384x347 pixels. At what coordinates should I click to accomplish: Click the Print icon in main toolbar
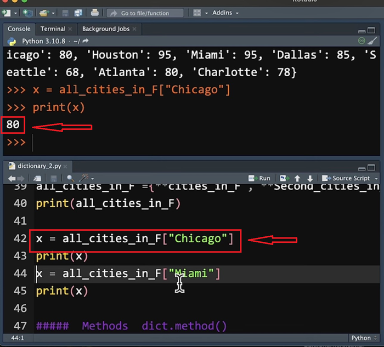tap(94, 13)
